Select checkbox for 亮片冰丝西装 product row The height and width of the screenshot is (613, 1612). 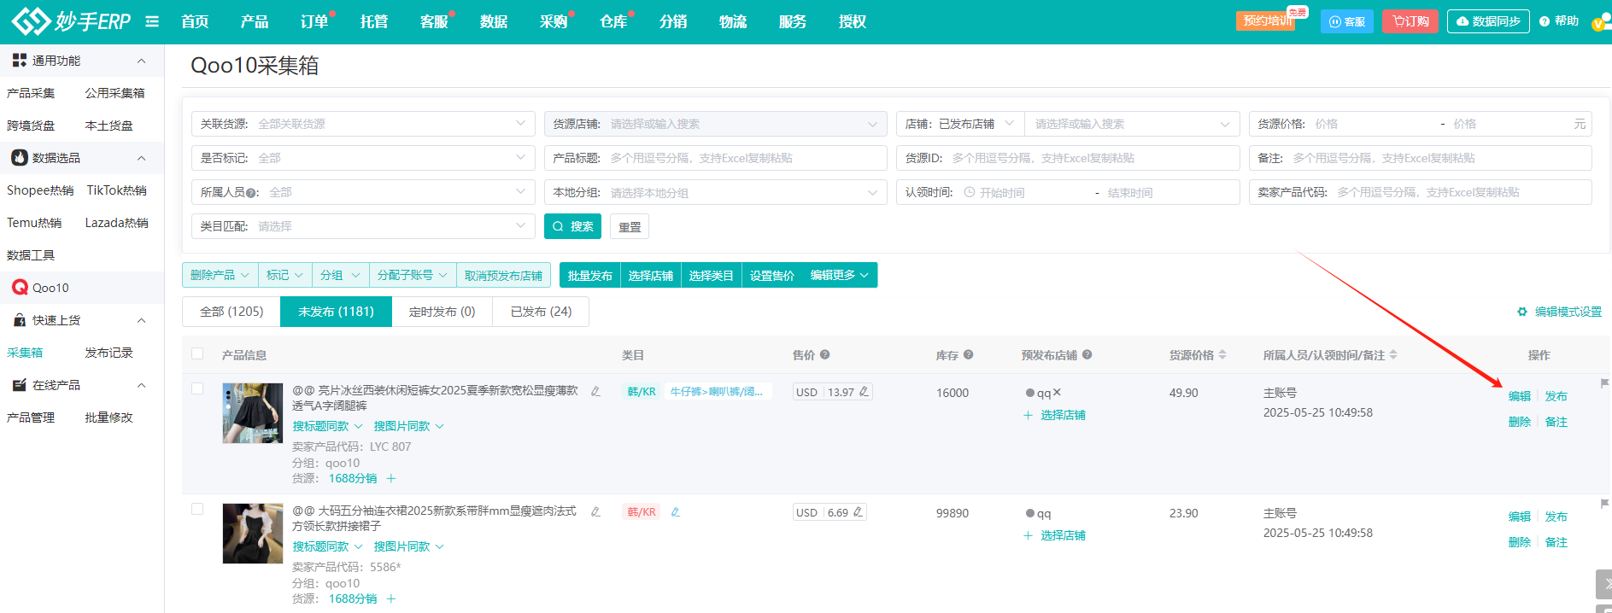197,388
